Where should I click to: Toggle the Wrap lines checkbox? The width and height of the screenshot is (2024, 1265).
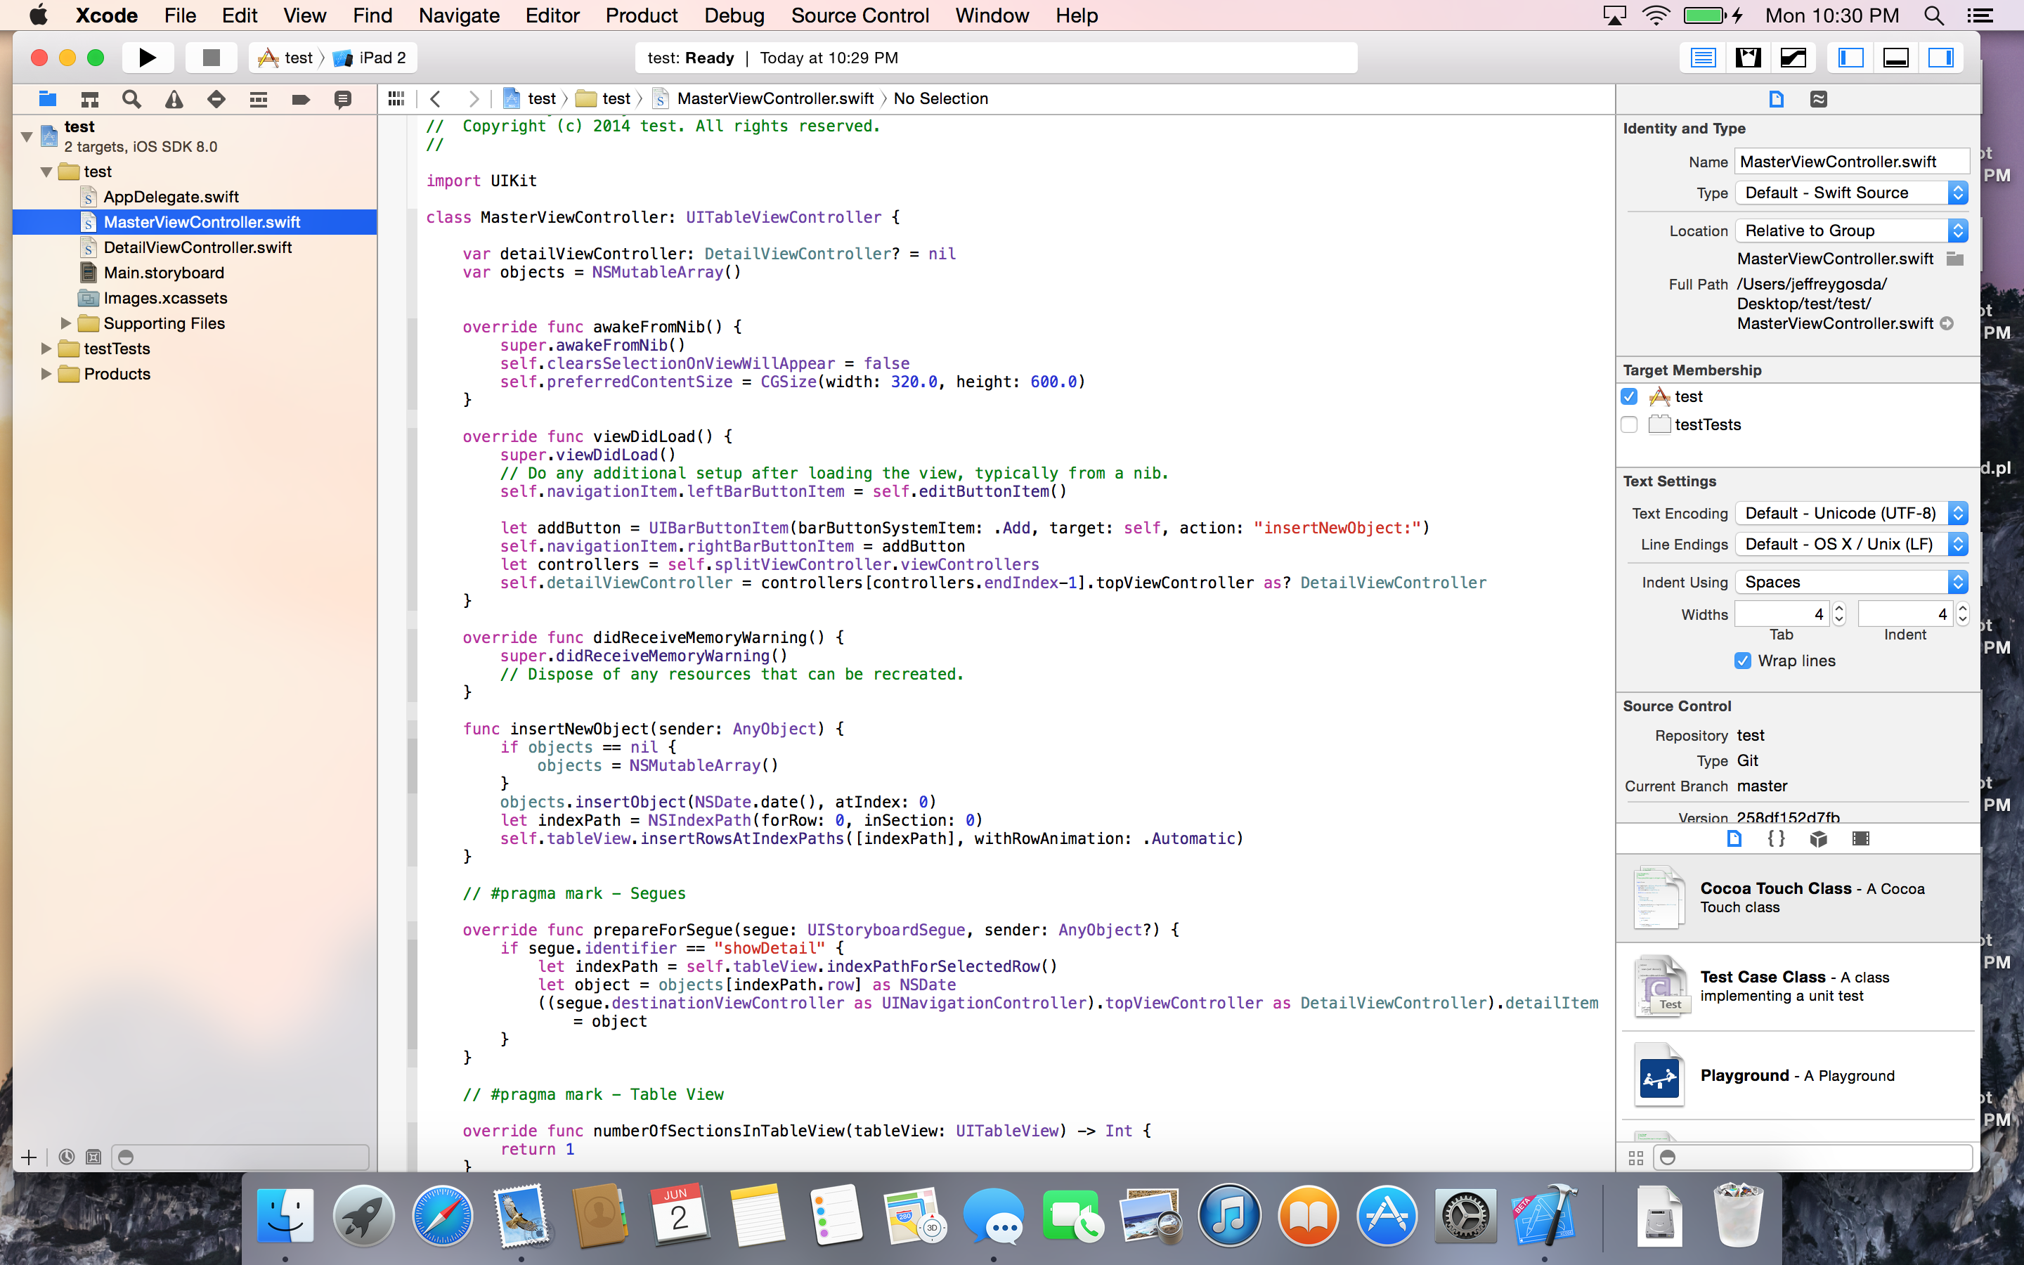tap(1743, 661)
